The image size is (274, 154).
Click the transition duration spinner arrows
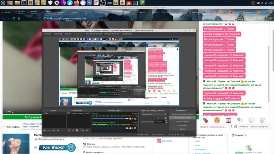point(166,122)
